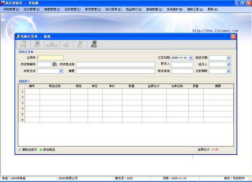Click the 金额合计 column header
The image size is (252, 182).
154,86
